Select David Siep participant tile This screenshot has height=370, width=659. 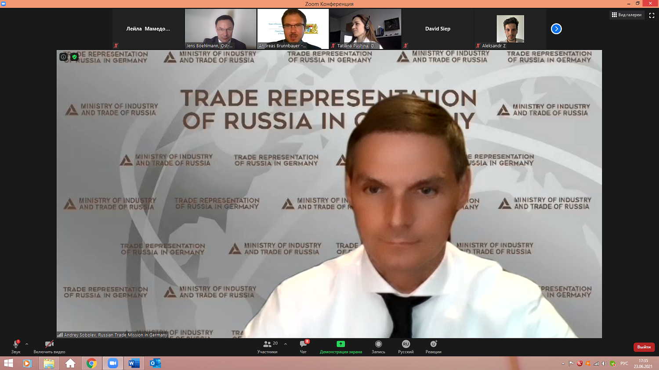(438, 29)
